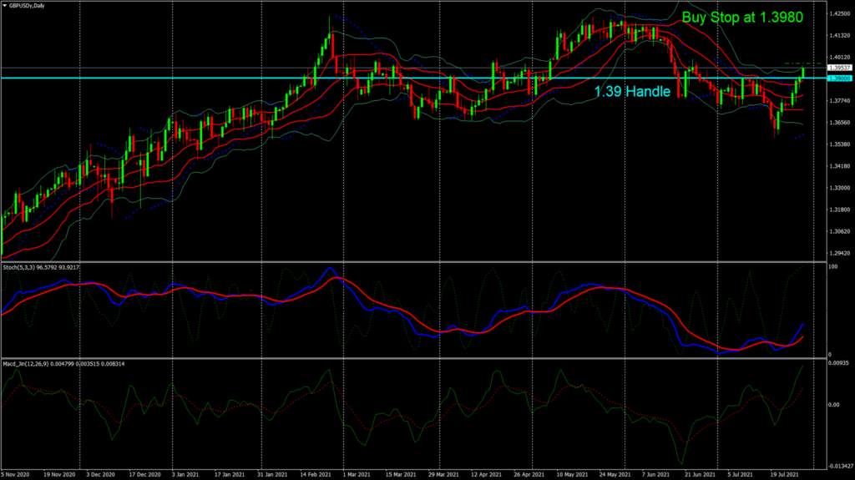Image resolution: width=855 pixels, height=480 pixels.
Task: Click the 3 Dec 2020 date label
Action: click(100, 474)
